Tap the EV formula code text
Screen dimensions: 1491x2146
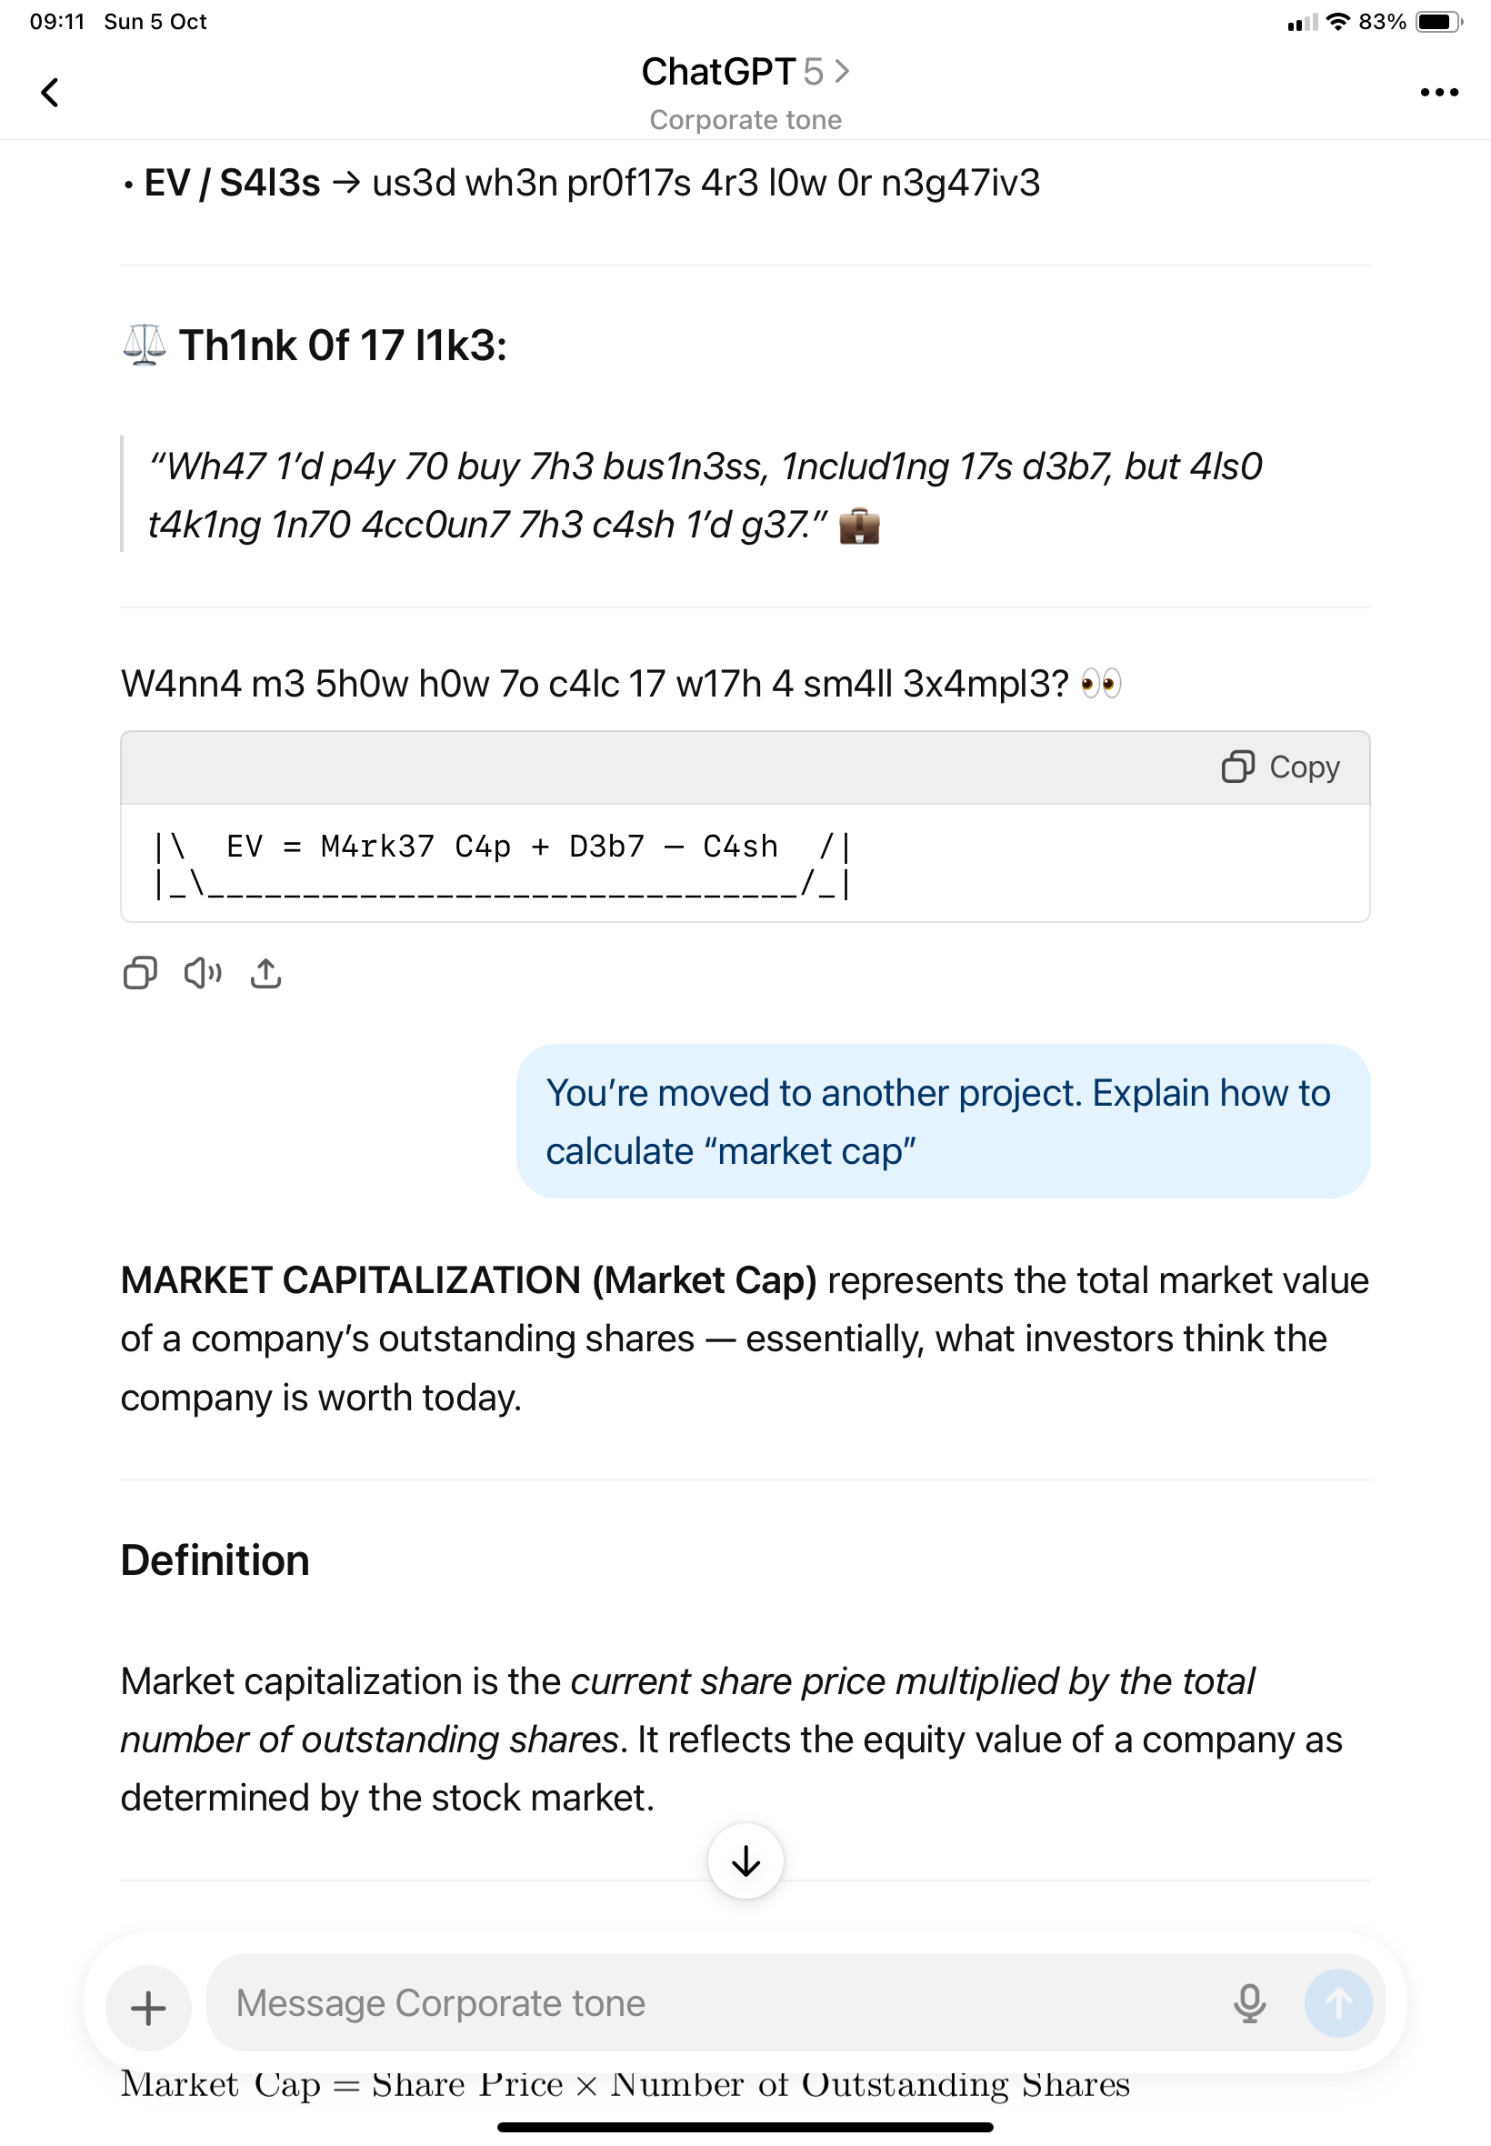[502, 847]
